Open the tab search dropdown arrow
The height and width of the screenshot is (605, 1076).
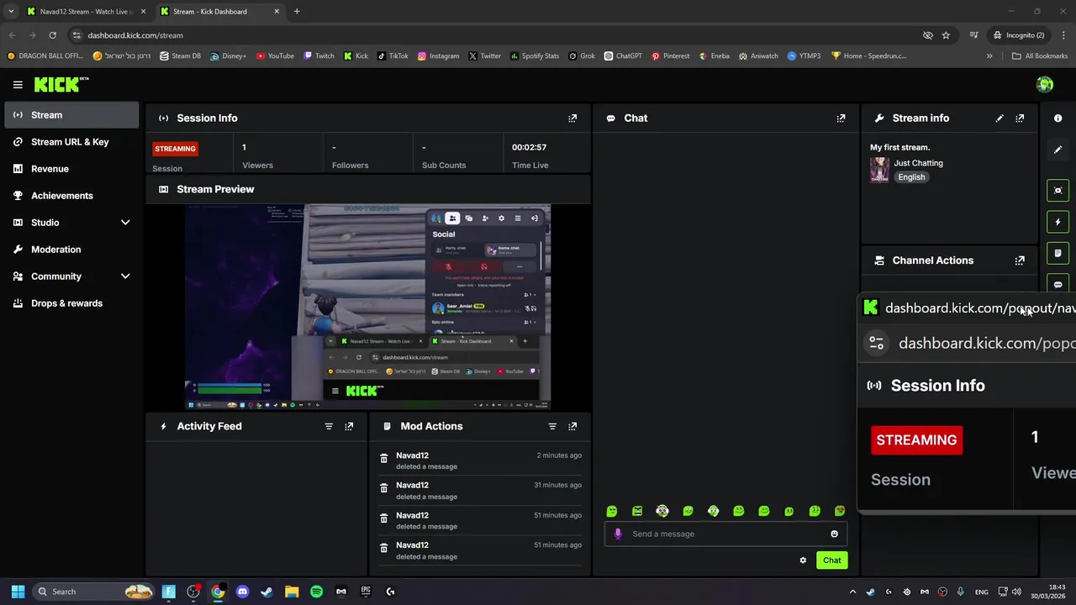tap(11, 12)
